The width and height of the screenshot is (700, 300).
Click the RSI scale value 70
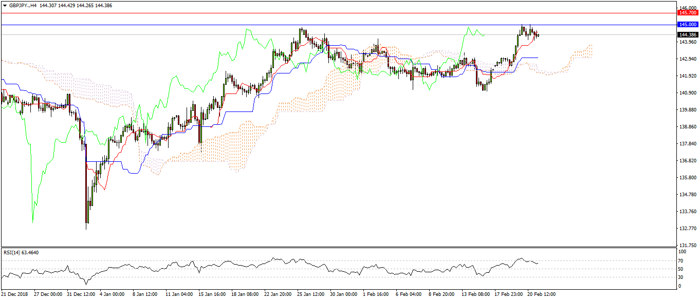pyautogui.click(x=681, y=260)
